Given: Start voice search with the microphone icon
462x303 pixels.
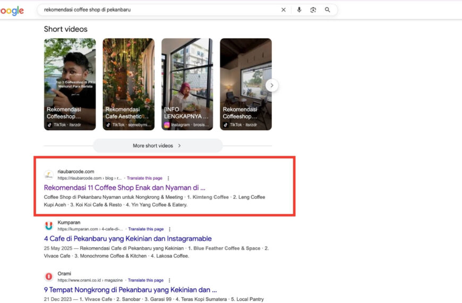Looking at the screenshot, I should tap(299, 10).
